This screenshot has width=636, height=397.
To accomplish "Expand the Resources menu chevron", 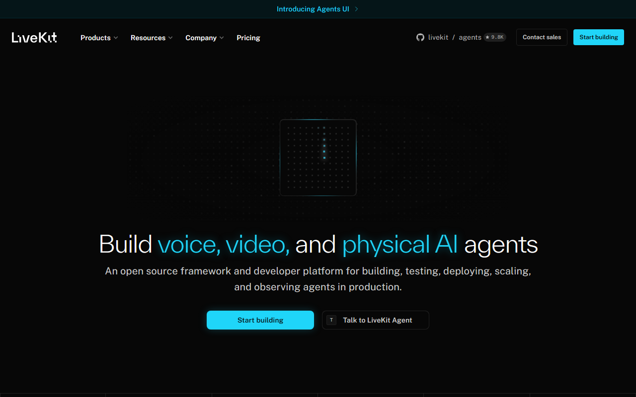I will click(x=170, y=38).
